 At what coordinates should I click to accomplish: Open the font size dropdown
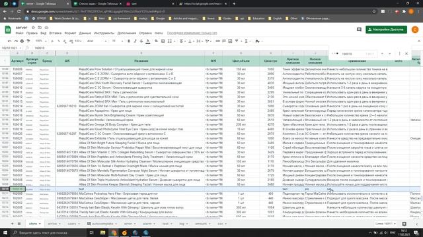pyautogui.click(x=117, y=41)
